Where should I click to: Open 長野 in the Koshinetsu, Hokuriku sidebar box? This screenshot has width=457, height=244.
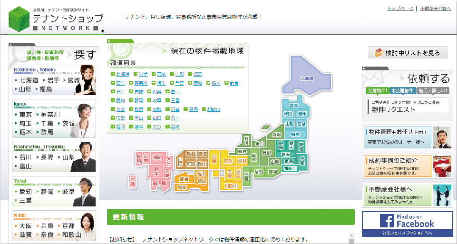[47, 157]
